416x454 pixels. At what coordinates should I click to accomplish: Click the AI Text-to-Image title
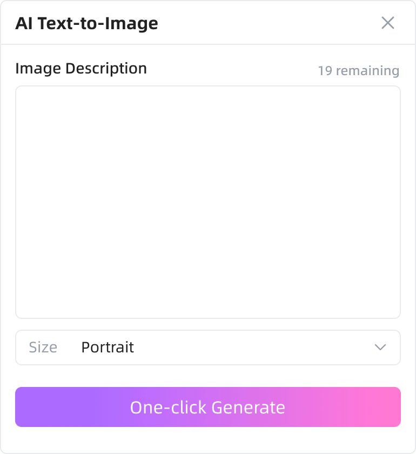coord(87,23)
